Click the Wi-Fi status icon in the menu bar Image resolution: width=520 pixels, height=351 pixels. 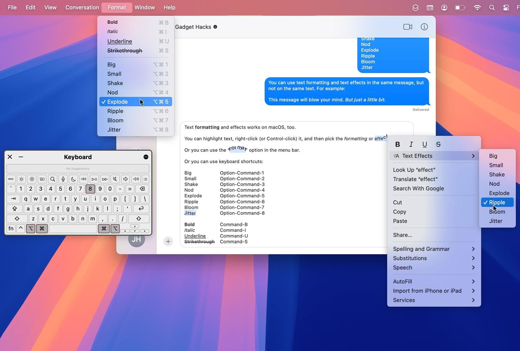coord(477,7)
